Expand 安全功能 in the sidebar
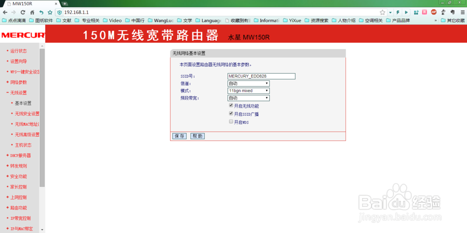Screen dimensions: 467x233 tap(19, 176)
